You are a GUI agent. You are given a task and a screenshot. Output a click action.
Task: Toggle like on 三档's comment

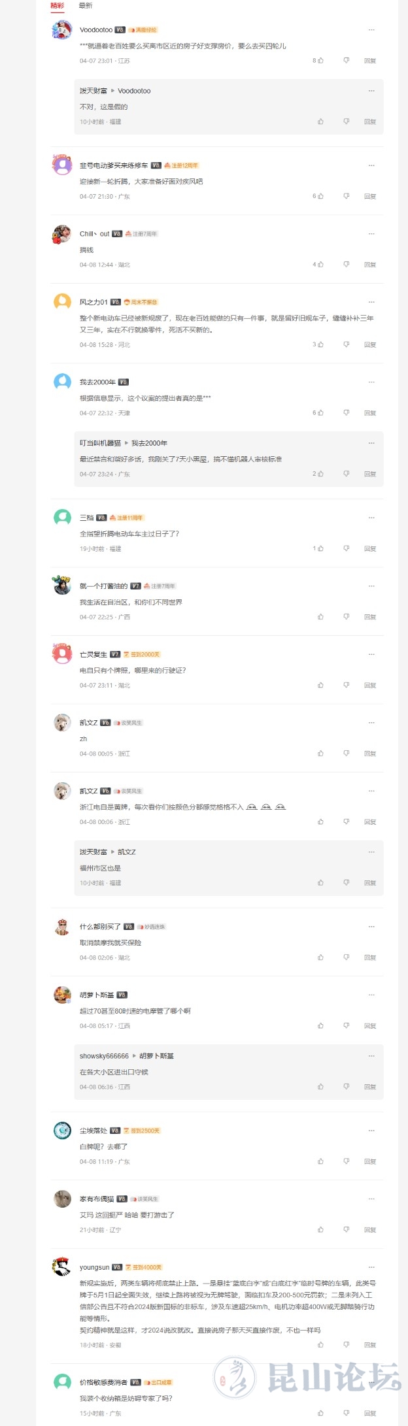pyautogui.click(x=320, y=549)
